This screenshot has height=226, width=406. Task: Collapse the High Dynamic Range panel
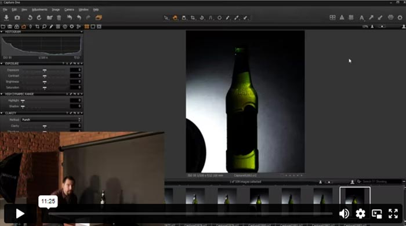coord(2,94)
